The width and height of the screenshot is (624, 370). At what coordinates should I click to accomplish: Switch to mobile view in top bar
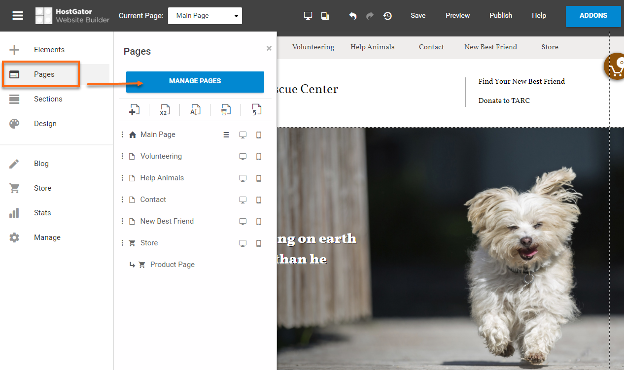click(x=325, y=16)
